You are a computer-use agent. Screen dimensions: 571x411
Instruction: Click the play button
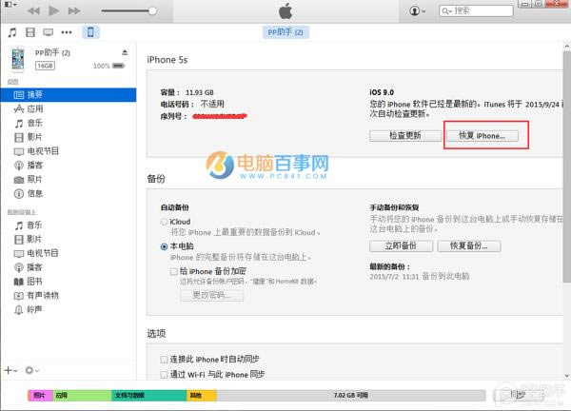coord(54,10)
